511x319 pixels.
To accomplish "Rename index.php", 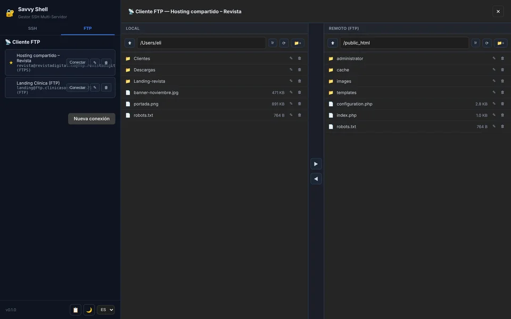I will click(494, 115).
